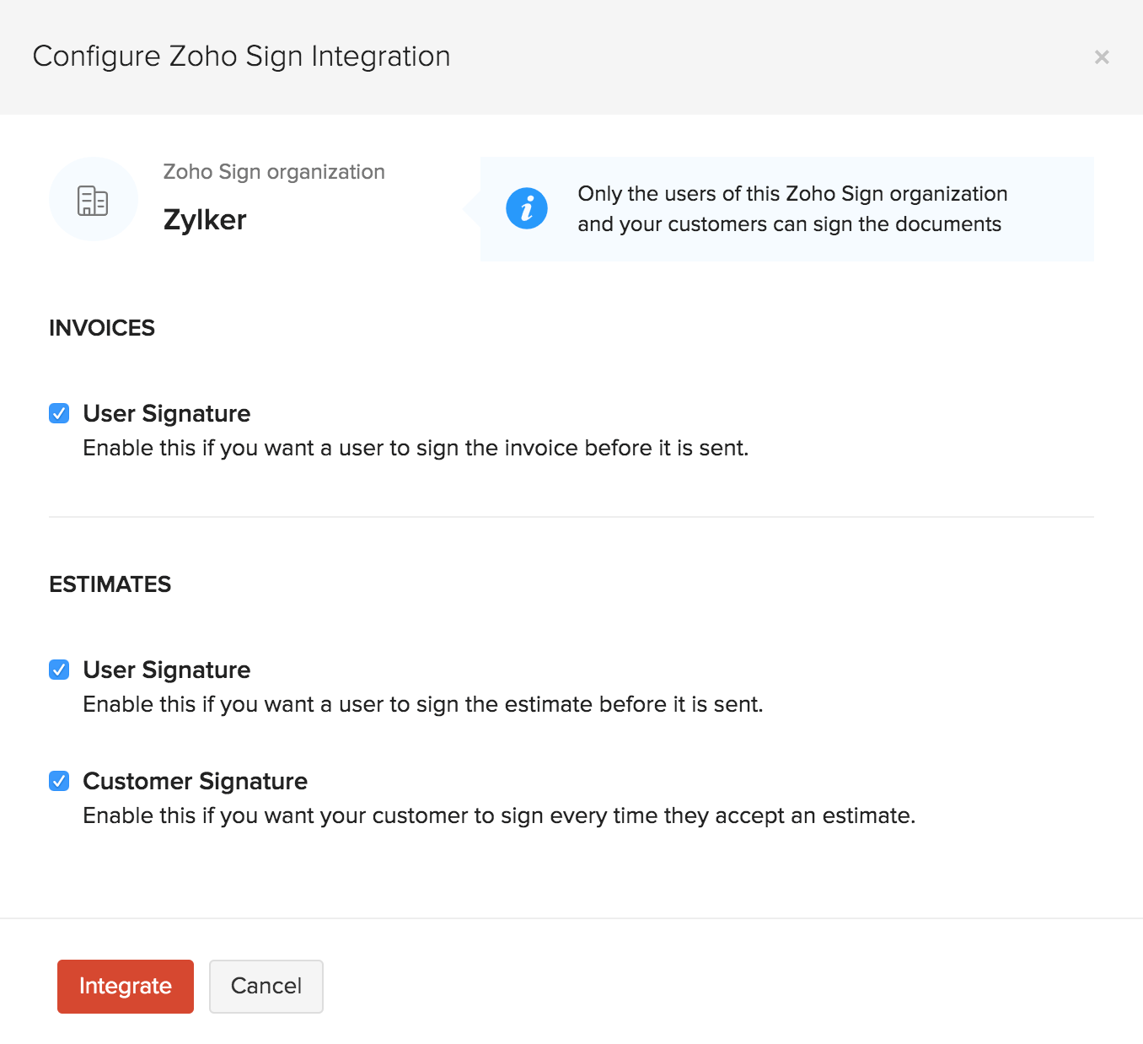Click the Customer Signature description text
This screenshot has width=1143, height=1044.
point(499,815)
